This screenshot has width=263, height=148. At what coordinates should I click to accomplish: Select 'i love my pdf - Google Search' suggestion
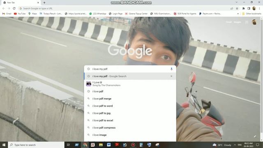click(x=130, y=76)
